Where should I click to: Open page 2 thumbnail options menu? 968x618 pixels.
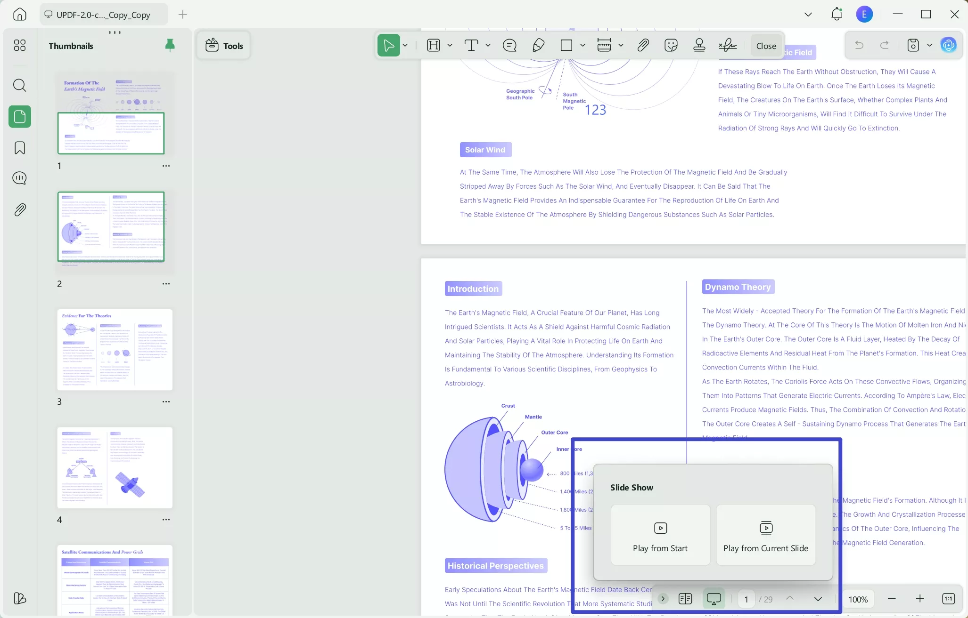tap(166, 284)
